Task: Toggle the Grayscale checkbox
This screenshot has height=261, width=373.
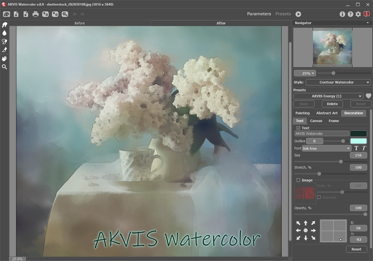Action: (x=319, y=197)
